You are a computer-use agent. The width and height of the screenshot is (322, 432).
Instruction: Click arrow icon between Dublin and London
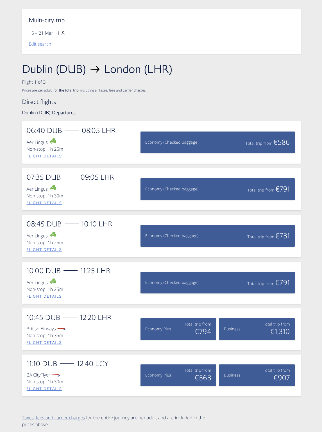pos(95,69)
